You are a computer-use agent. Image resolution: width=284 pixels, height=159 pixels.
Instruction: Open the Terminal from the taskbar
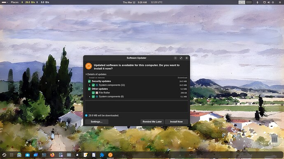pos(44,155)
